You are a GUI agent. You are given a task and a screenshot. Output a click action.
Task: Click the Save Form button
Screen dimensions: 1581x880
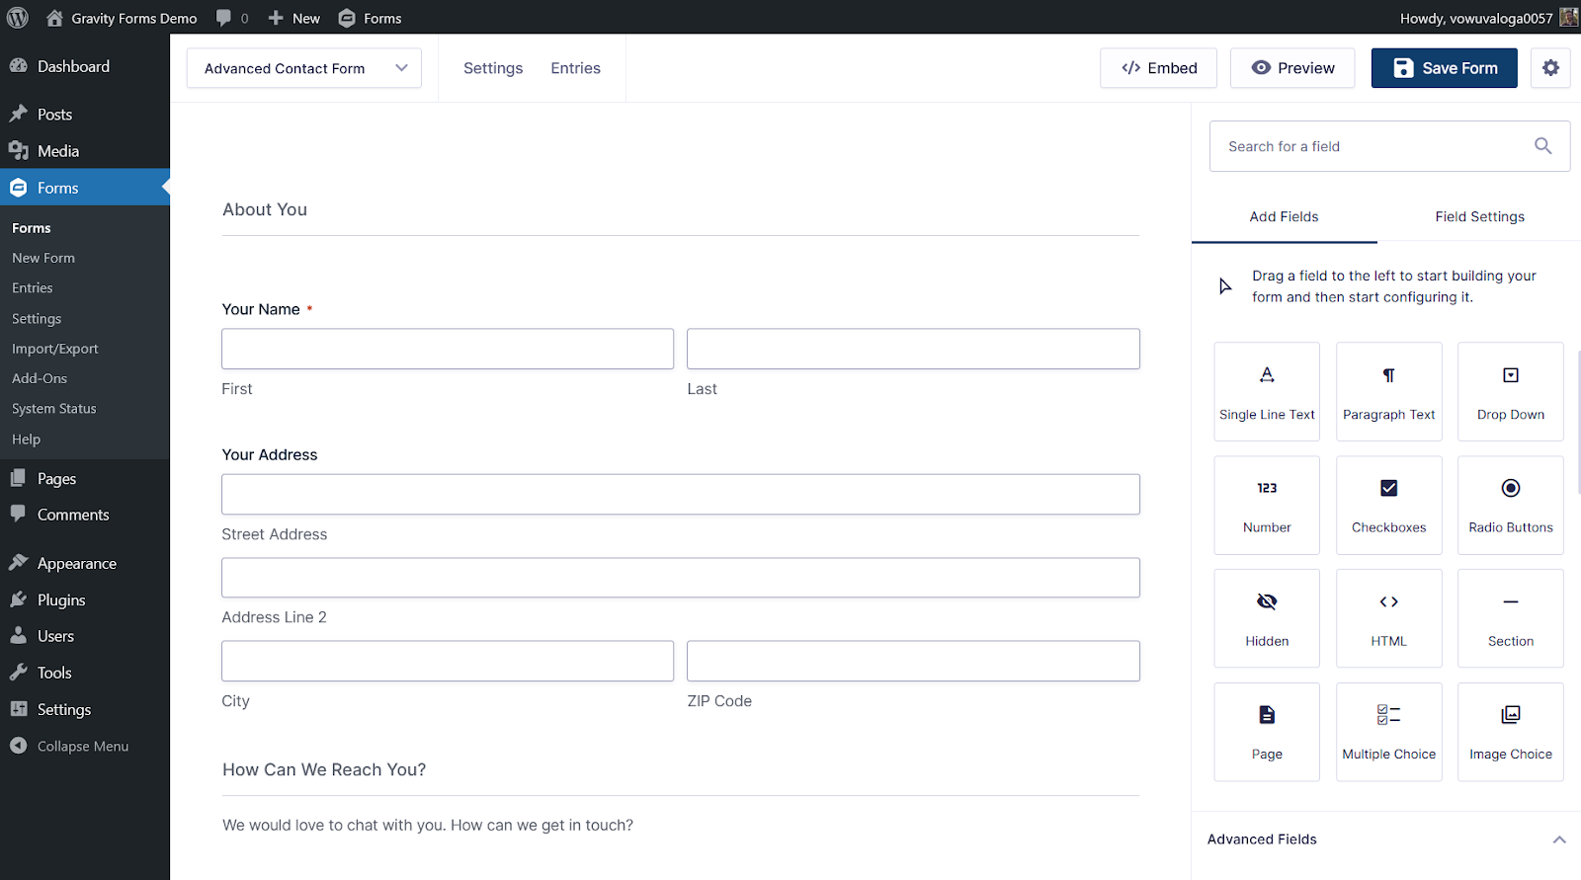coord(1444,68)
